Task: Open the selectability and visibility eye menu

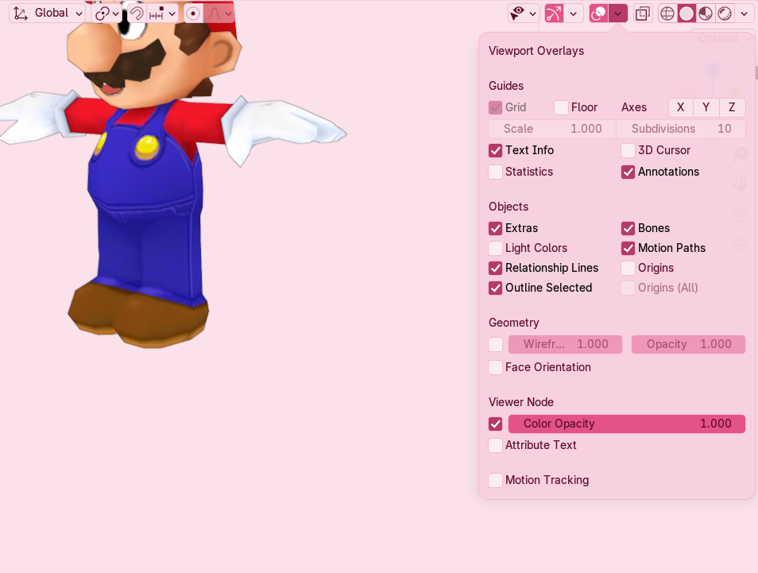Action: tap(523, 14)
